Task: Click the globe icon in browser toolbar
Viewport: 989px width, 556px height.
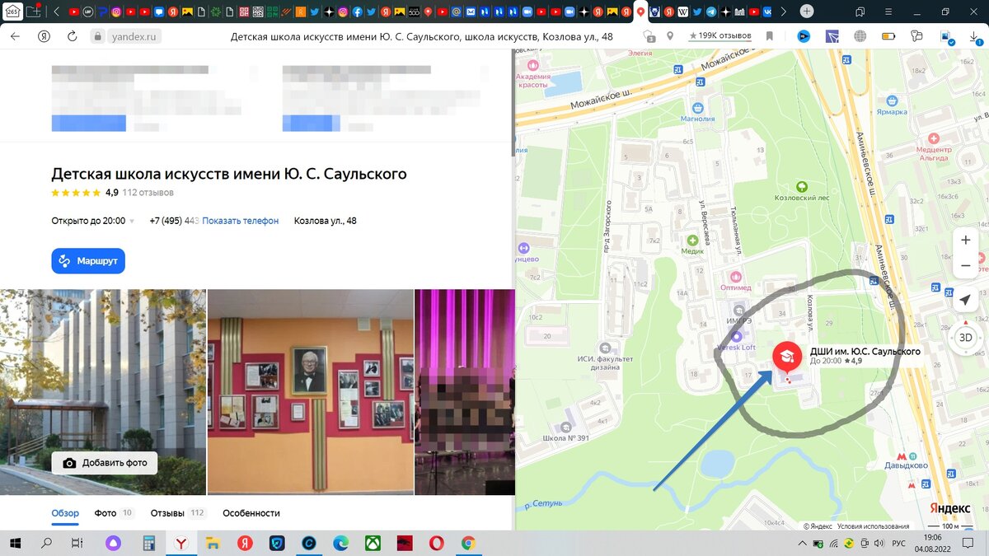Action: coord(860,36)
